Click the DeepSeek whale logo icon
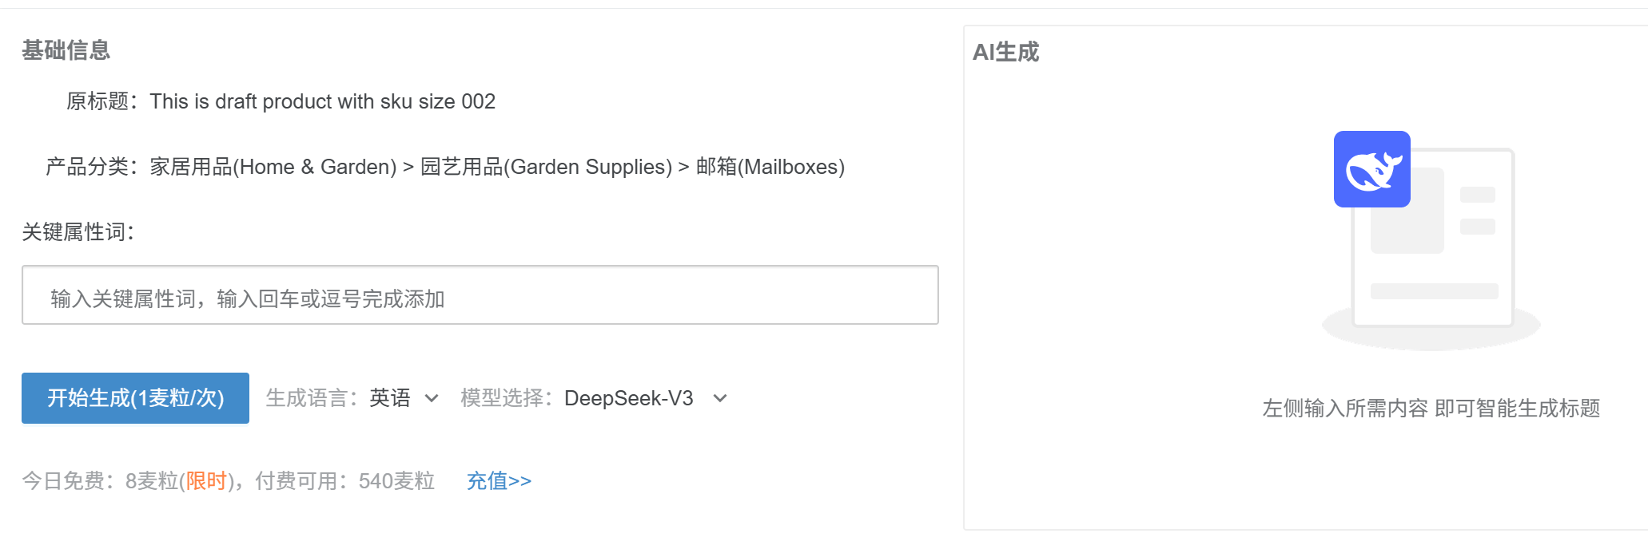This screenshot has height=541, width=1648. click(1371, 169)
